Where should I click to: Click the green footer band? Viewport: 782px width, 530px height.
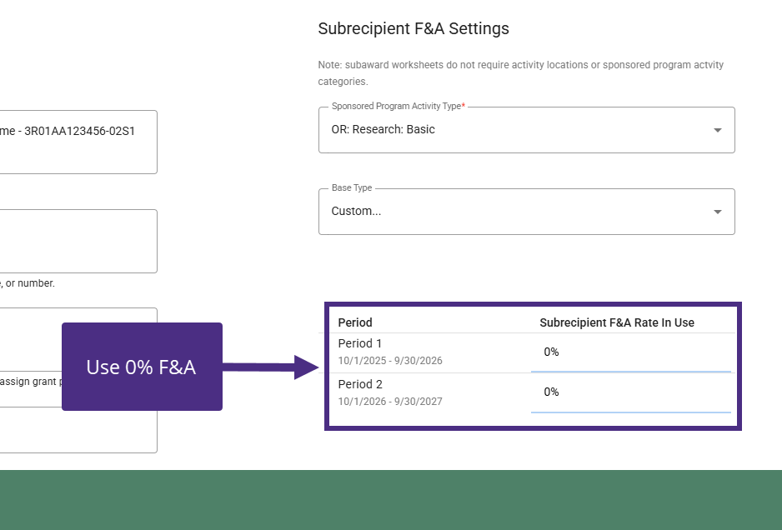[x=391, y=500]
